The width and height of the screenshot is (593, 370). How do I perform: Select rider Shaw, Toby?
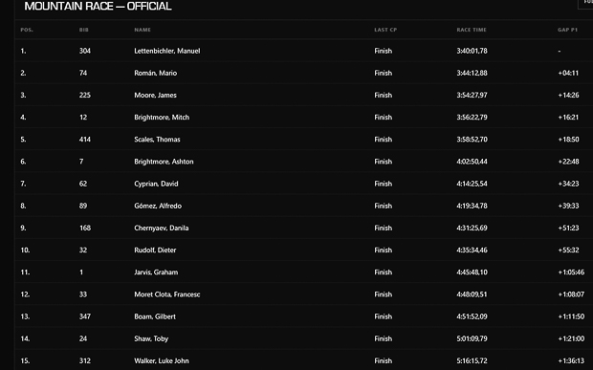click(x=151, y=339)
